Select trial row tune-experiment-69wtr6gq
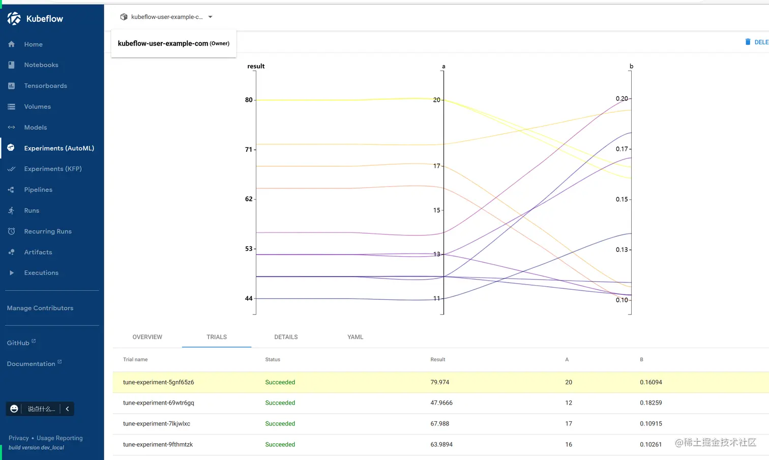Viewport: 769px width, 460px height. (159, 403)
